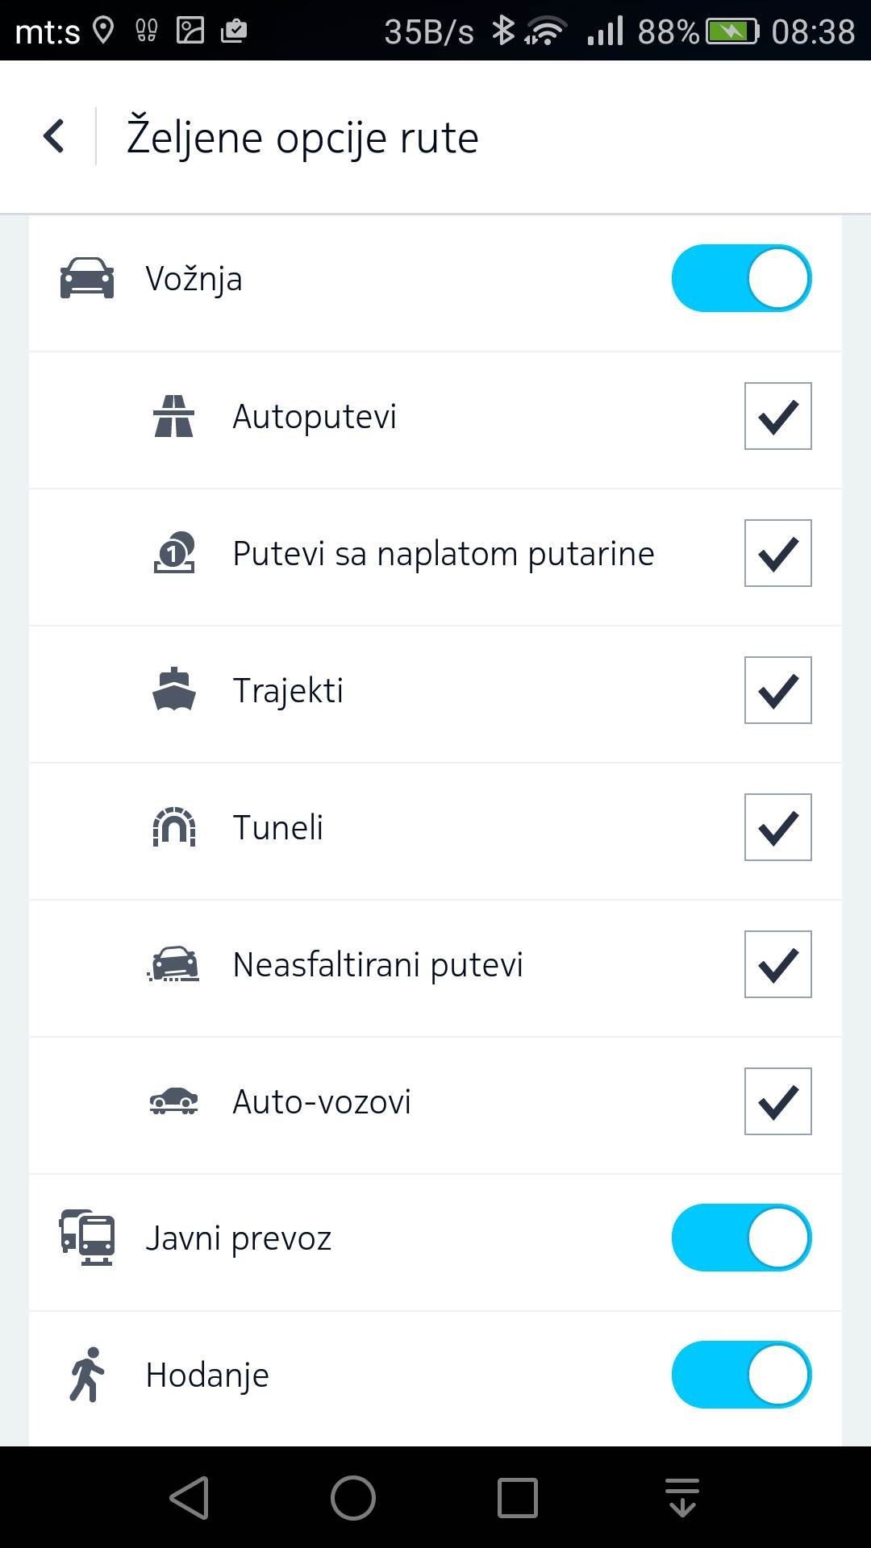
Task: Uncheck the Autoputevi checkbox
Action: pos(777,416)
